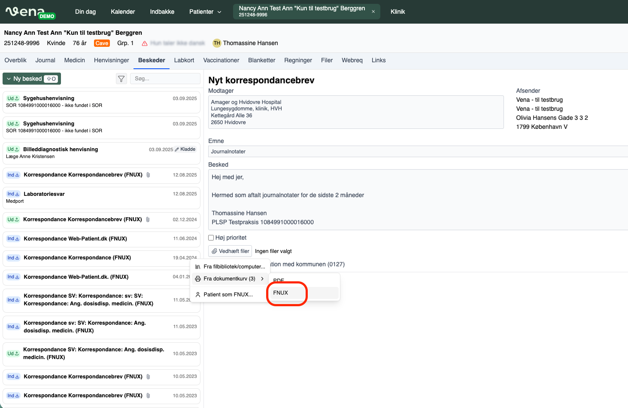The width and height of the screenshot is (628, 408).
Task: Open Kalender in top navigation
Action: 123,12
